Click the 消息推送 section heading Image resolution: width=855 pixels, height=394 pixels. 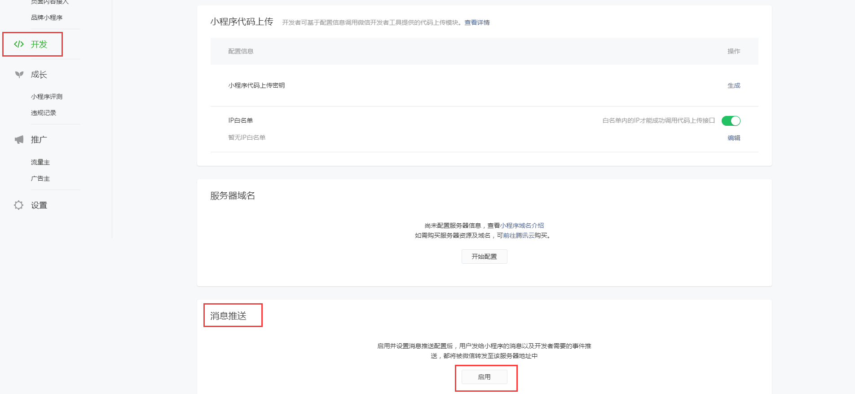tap(229, 316)
